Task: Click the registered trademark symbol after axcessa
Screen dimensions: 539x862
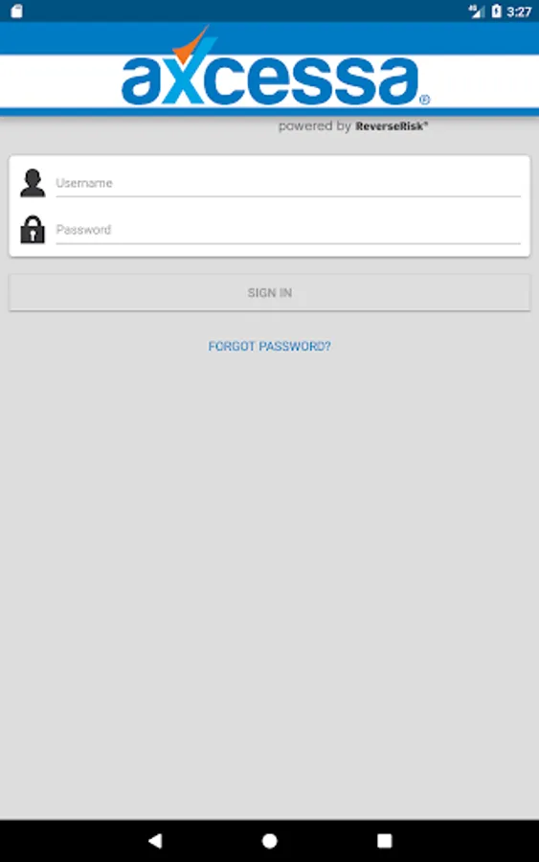Action: pyautogui.click(x=425, y=100)
